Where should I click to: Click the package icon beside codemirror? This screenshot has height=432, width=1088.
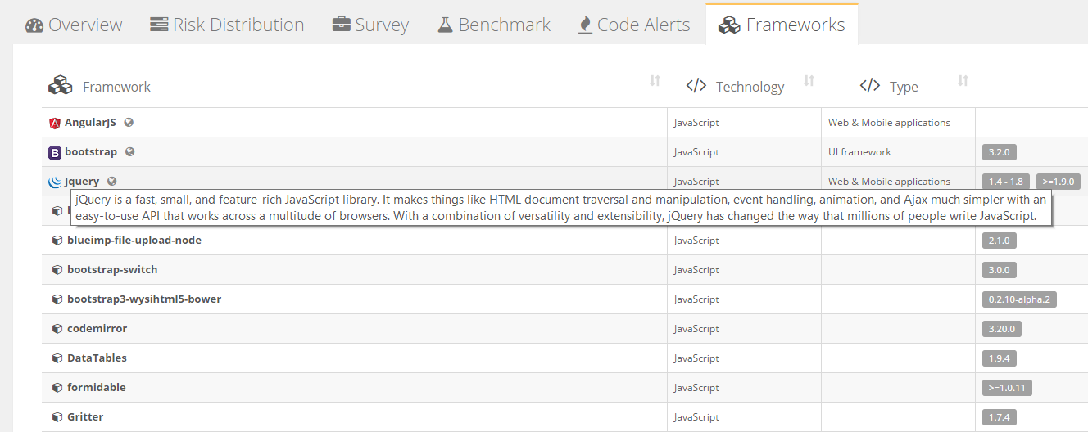point(57,329)
